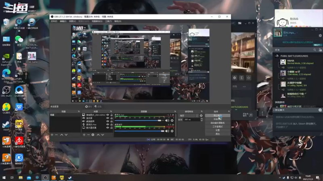323x181 pixels.
Task: Open the View menu in OBS
Action: [x=72, y=21]
